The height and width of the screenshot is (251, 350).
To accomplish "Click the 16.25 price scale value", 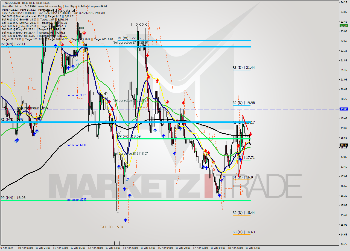I will [x=343, y=196].
